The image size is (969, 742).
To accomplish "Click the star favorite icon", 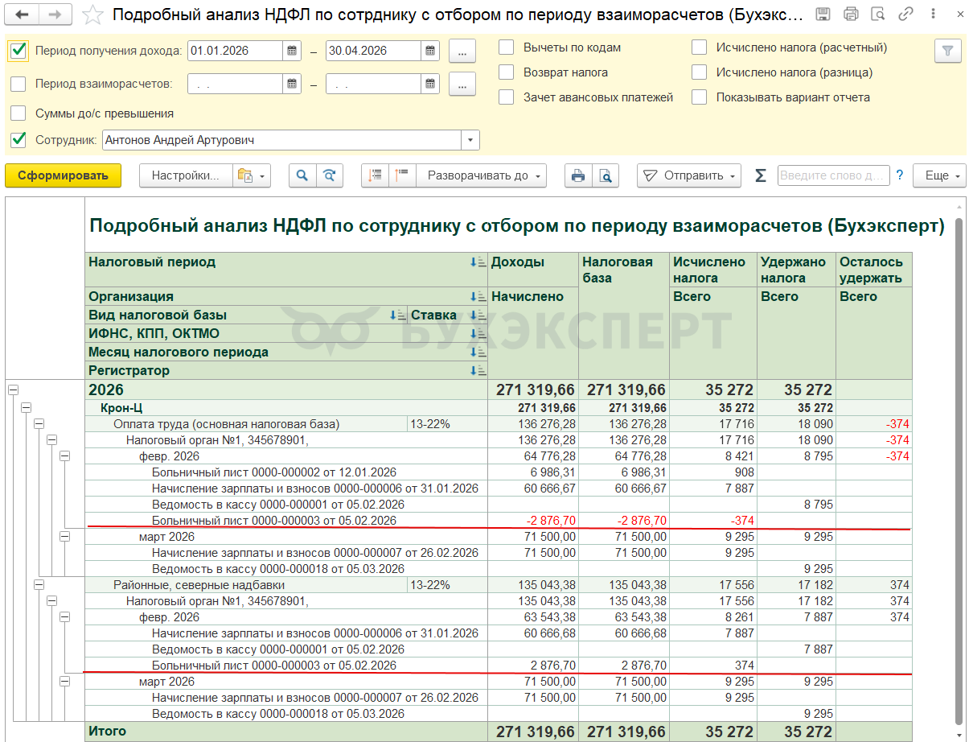I will coord(93,14).
